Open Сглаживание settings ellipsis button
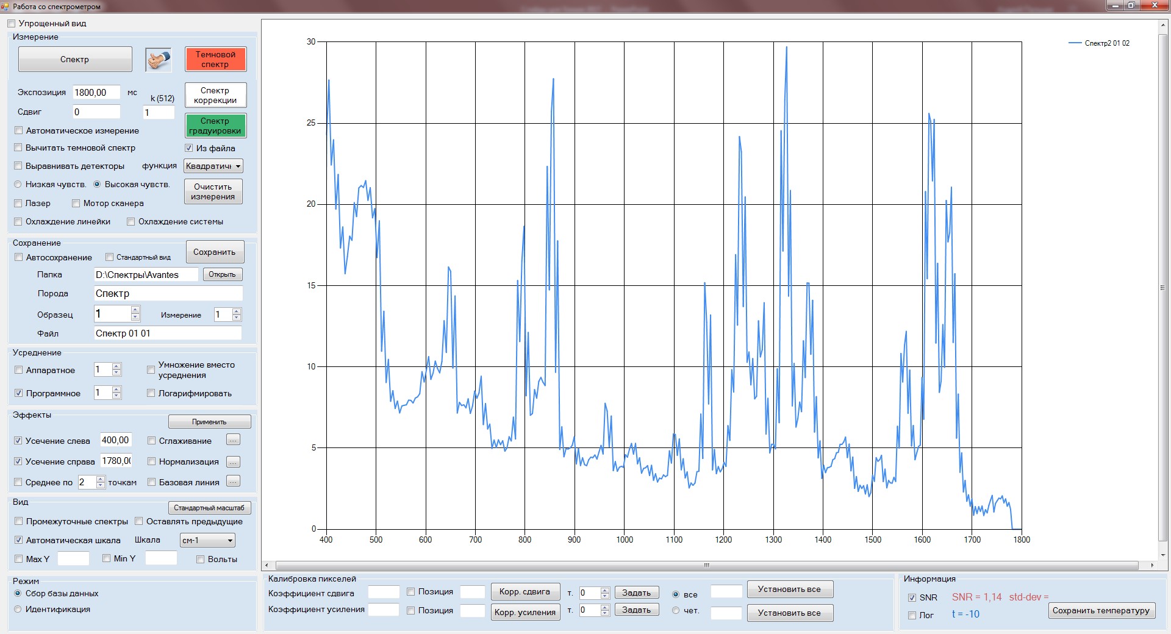 tap(233, 440)
